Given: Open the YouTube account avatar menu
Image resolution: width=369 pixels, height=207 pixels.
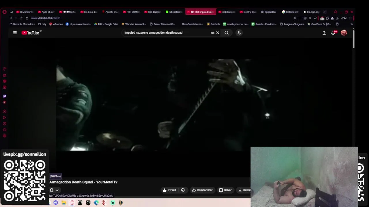Looking at the screenshot, I should (x=344, y=33).
